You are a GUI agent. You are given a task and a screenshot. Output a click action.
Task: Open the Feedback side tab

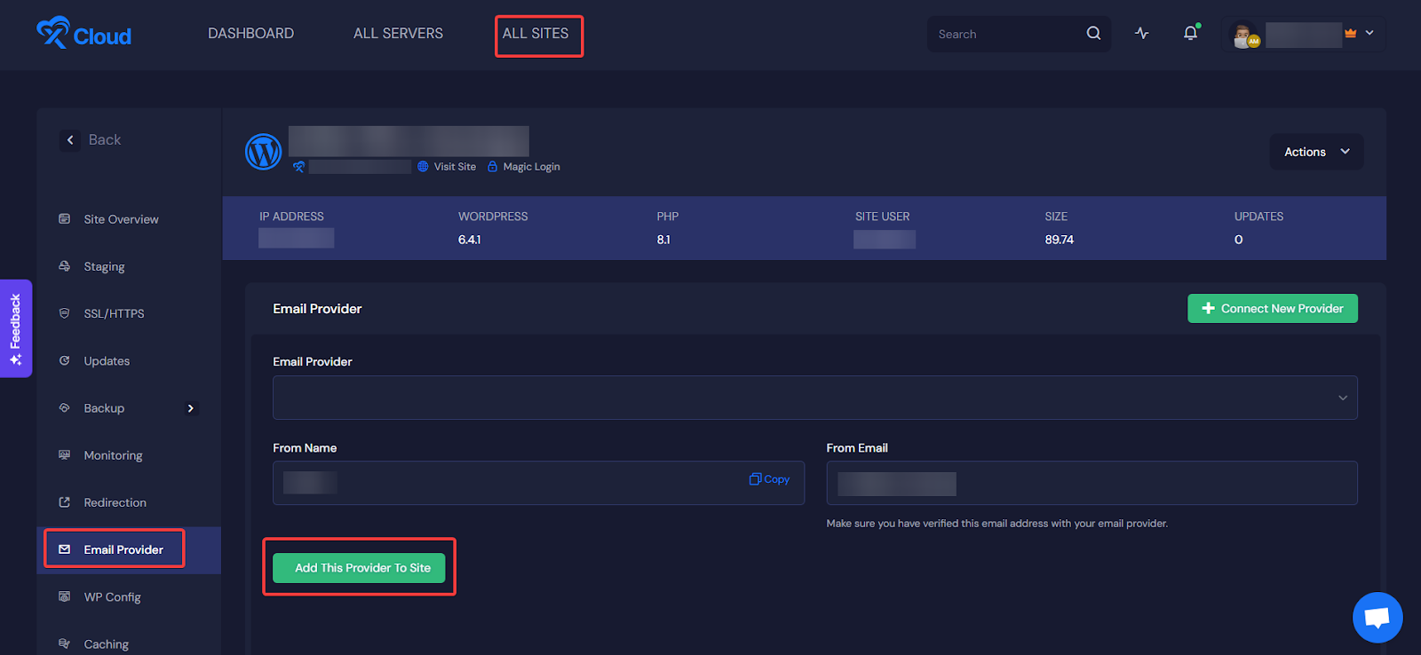click(x=16, y=328)
